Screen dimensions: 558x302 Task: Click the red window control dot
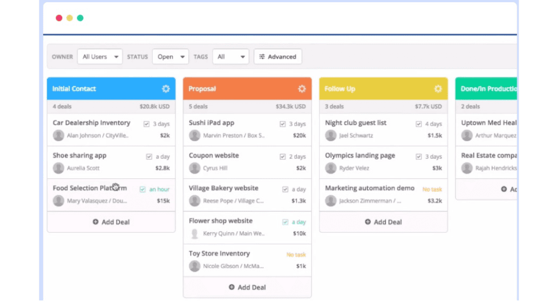pyautogui.click(x=59, y=18)
